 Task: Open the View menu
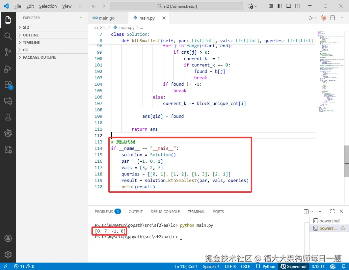click(x=67, y=6)
